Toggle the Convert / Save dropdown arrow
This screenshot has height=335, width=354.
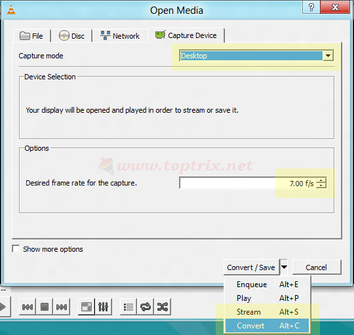(284, 267)
